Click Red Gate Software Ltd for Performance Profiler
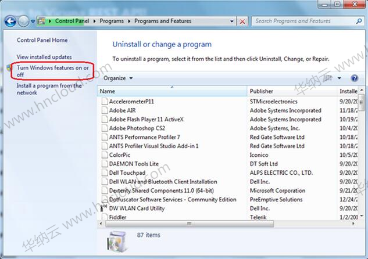This screenshot has width=368, height=259. [x=277, y=137]
